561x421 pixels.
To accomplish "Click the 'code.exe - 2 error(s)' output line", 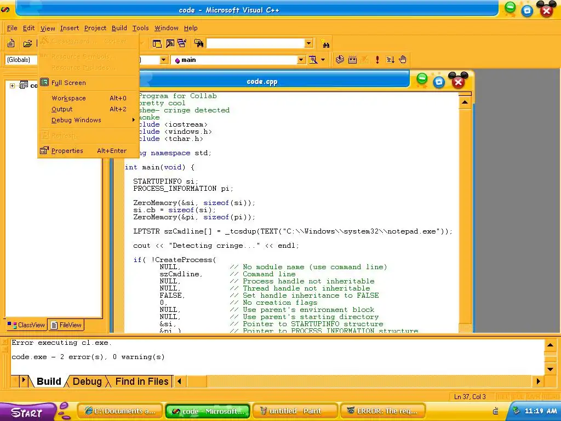I will (x=88, y=357).
